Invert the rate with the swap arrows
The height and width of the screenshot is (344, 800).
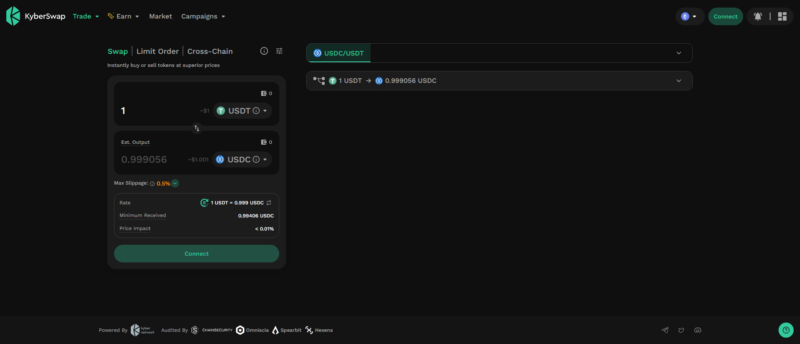[269, 203]
